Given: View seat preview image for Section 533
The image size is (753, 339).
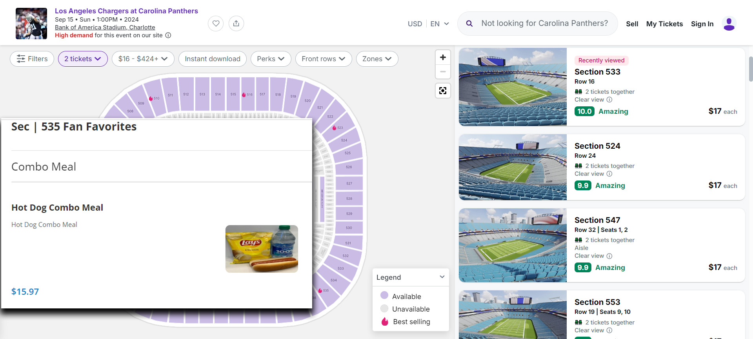Looking at the screenshot, I should point(513,87).
